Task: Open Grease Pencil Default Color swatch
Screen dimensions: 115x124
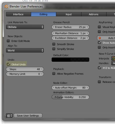Action: 70,60
